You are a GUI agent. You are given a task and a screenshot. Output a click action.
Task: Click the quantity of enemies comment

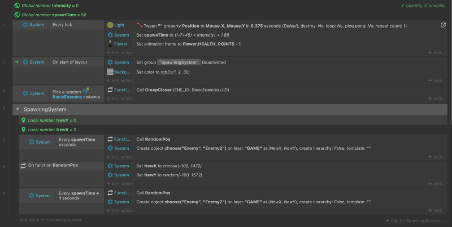coord(424,5)
